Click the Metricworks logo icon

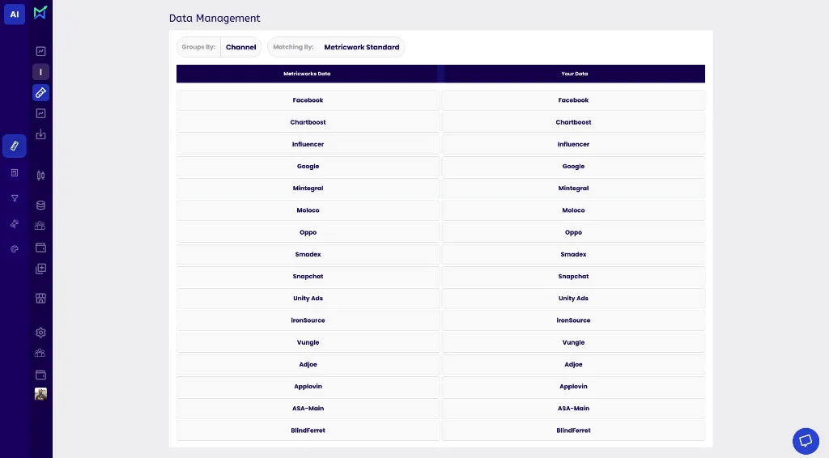(x=40, y=12)
